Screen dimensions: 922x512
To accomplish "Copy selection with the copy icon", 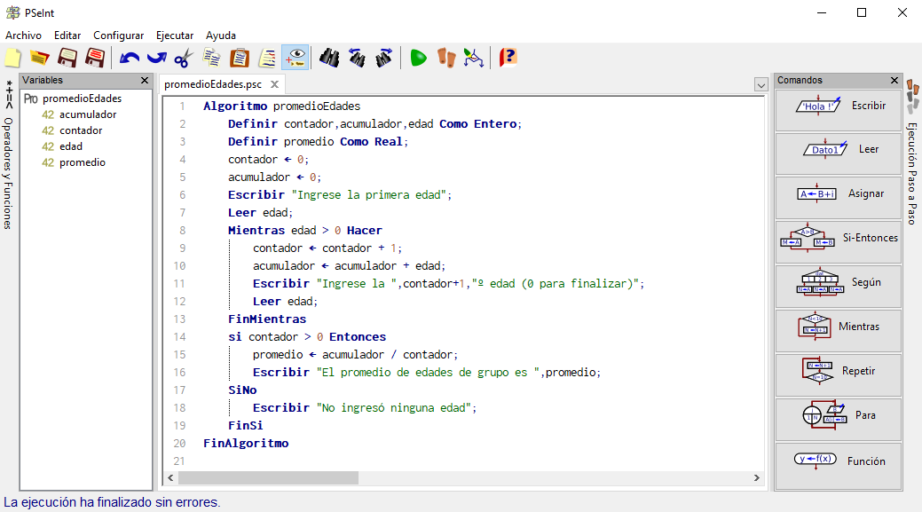I will (212, 58).
